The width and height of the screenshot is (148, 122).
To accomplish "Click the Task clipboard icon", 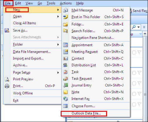I will coord(65,72).
